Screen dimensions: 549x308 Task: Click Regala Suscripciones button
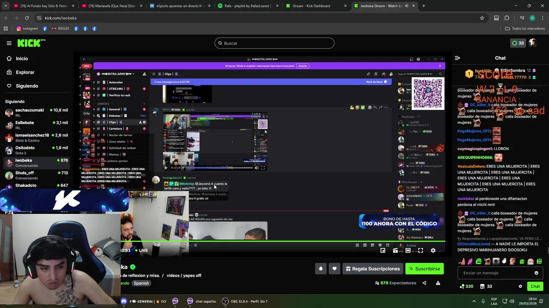(372, 269)
